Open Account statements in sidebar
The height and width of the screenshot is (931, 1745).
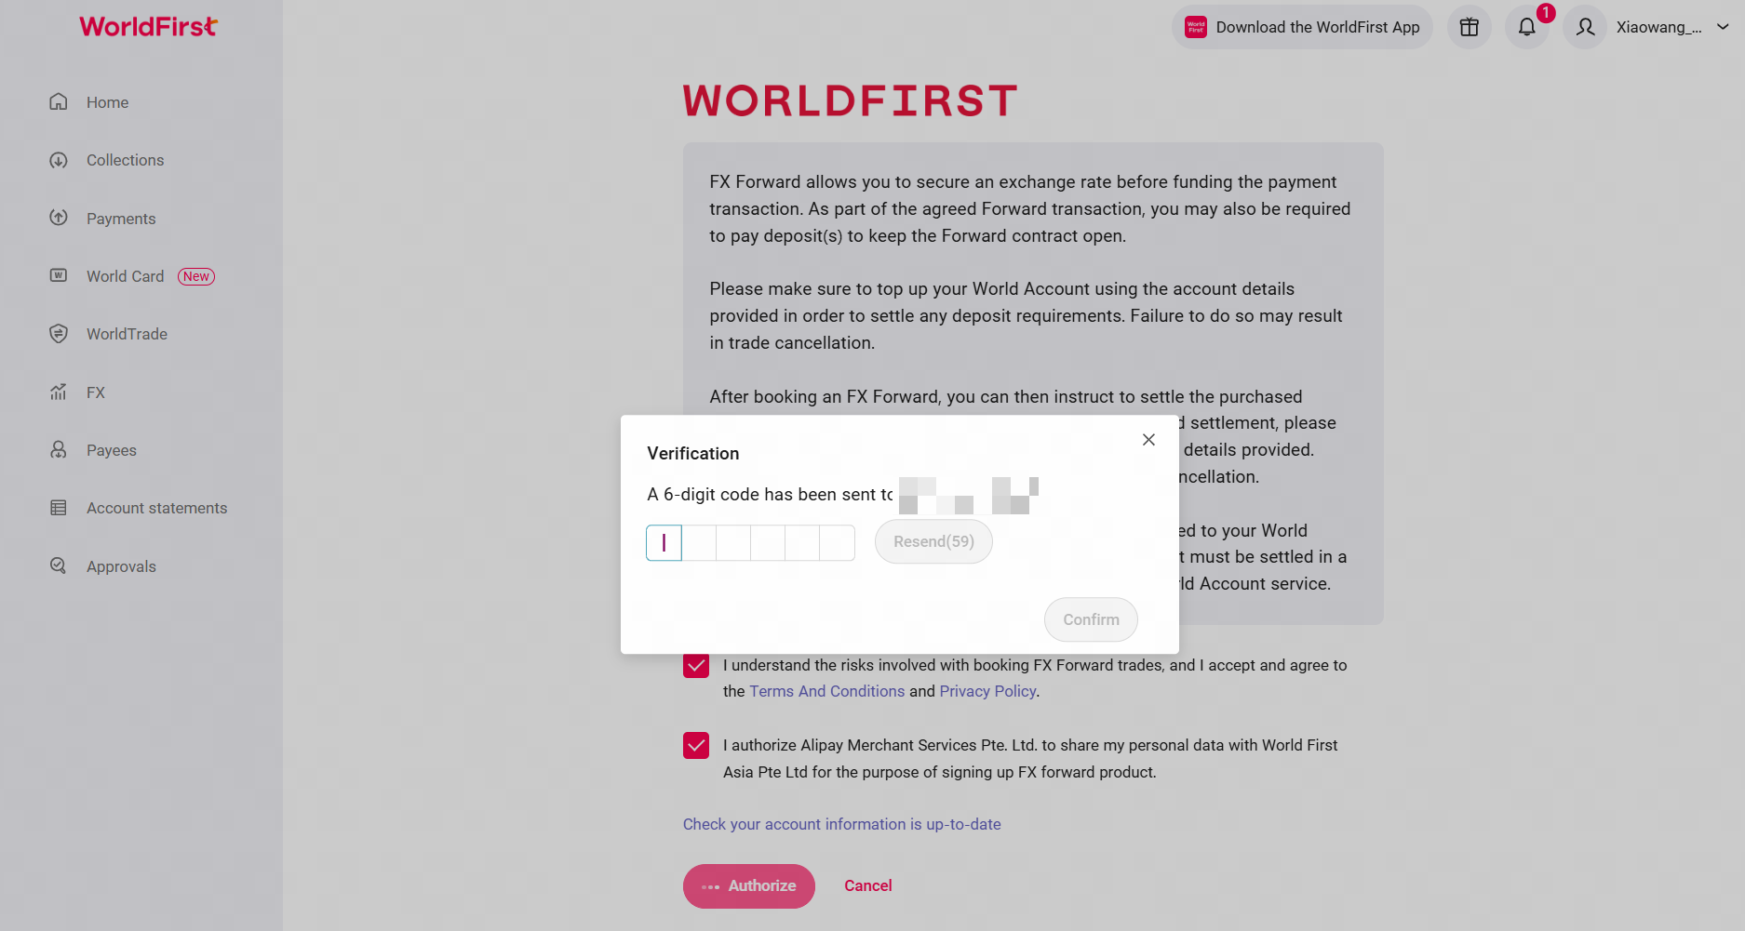pos(156,508)
